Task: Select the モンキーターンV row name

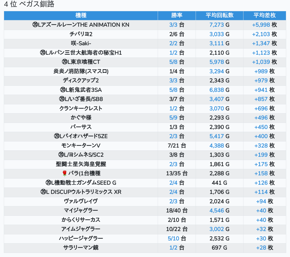Action: (x=81, y=146)
